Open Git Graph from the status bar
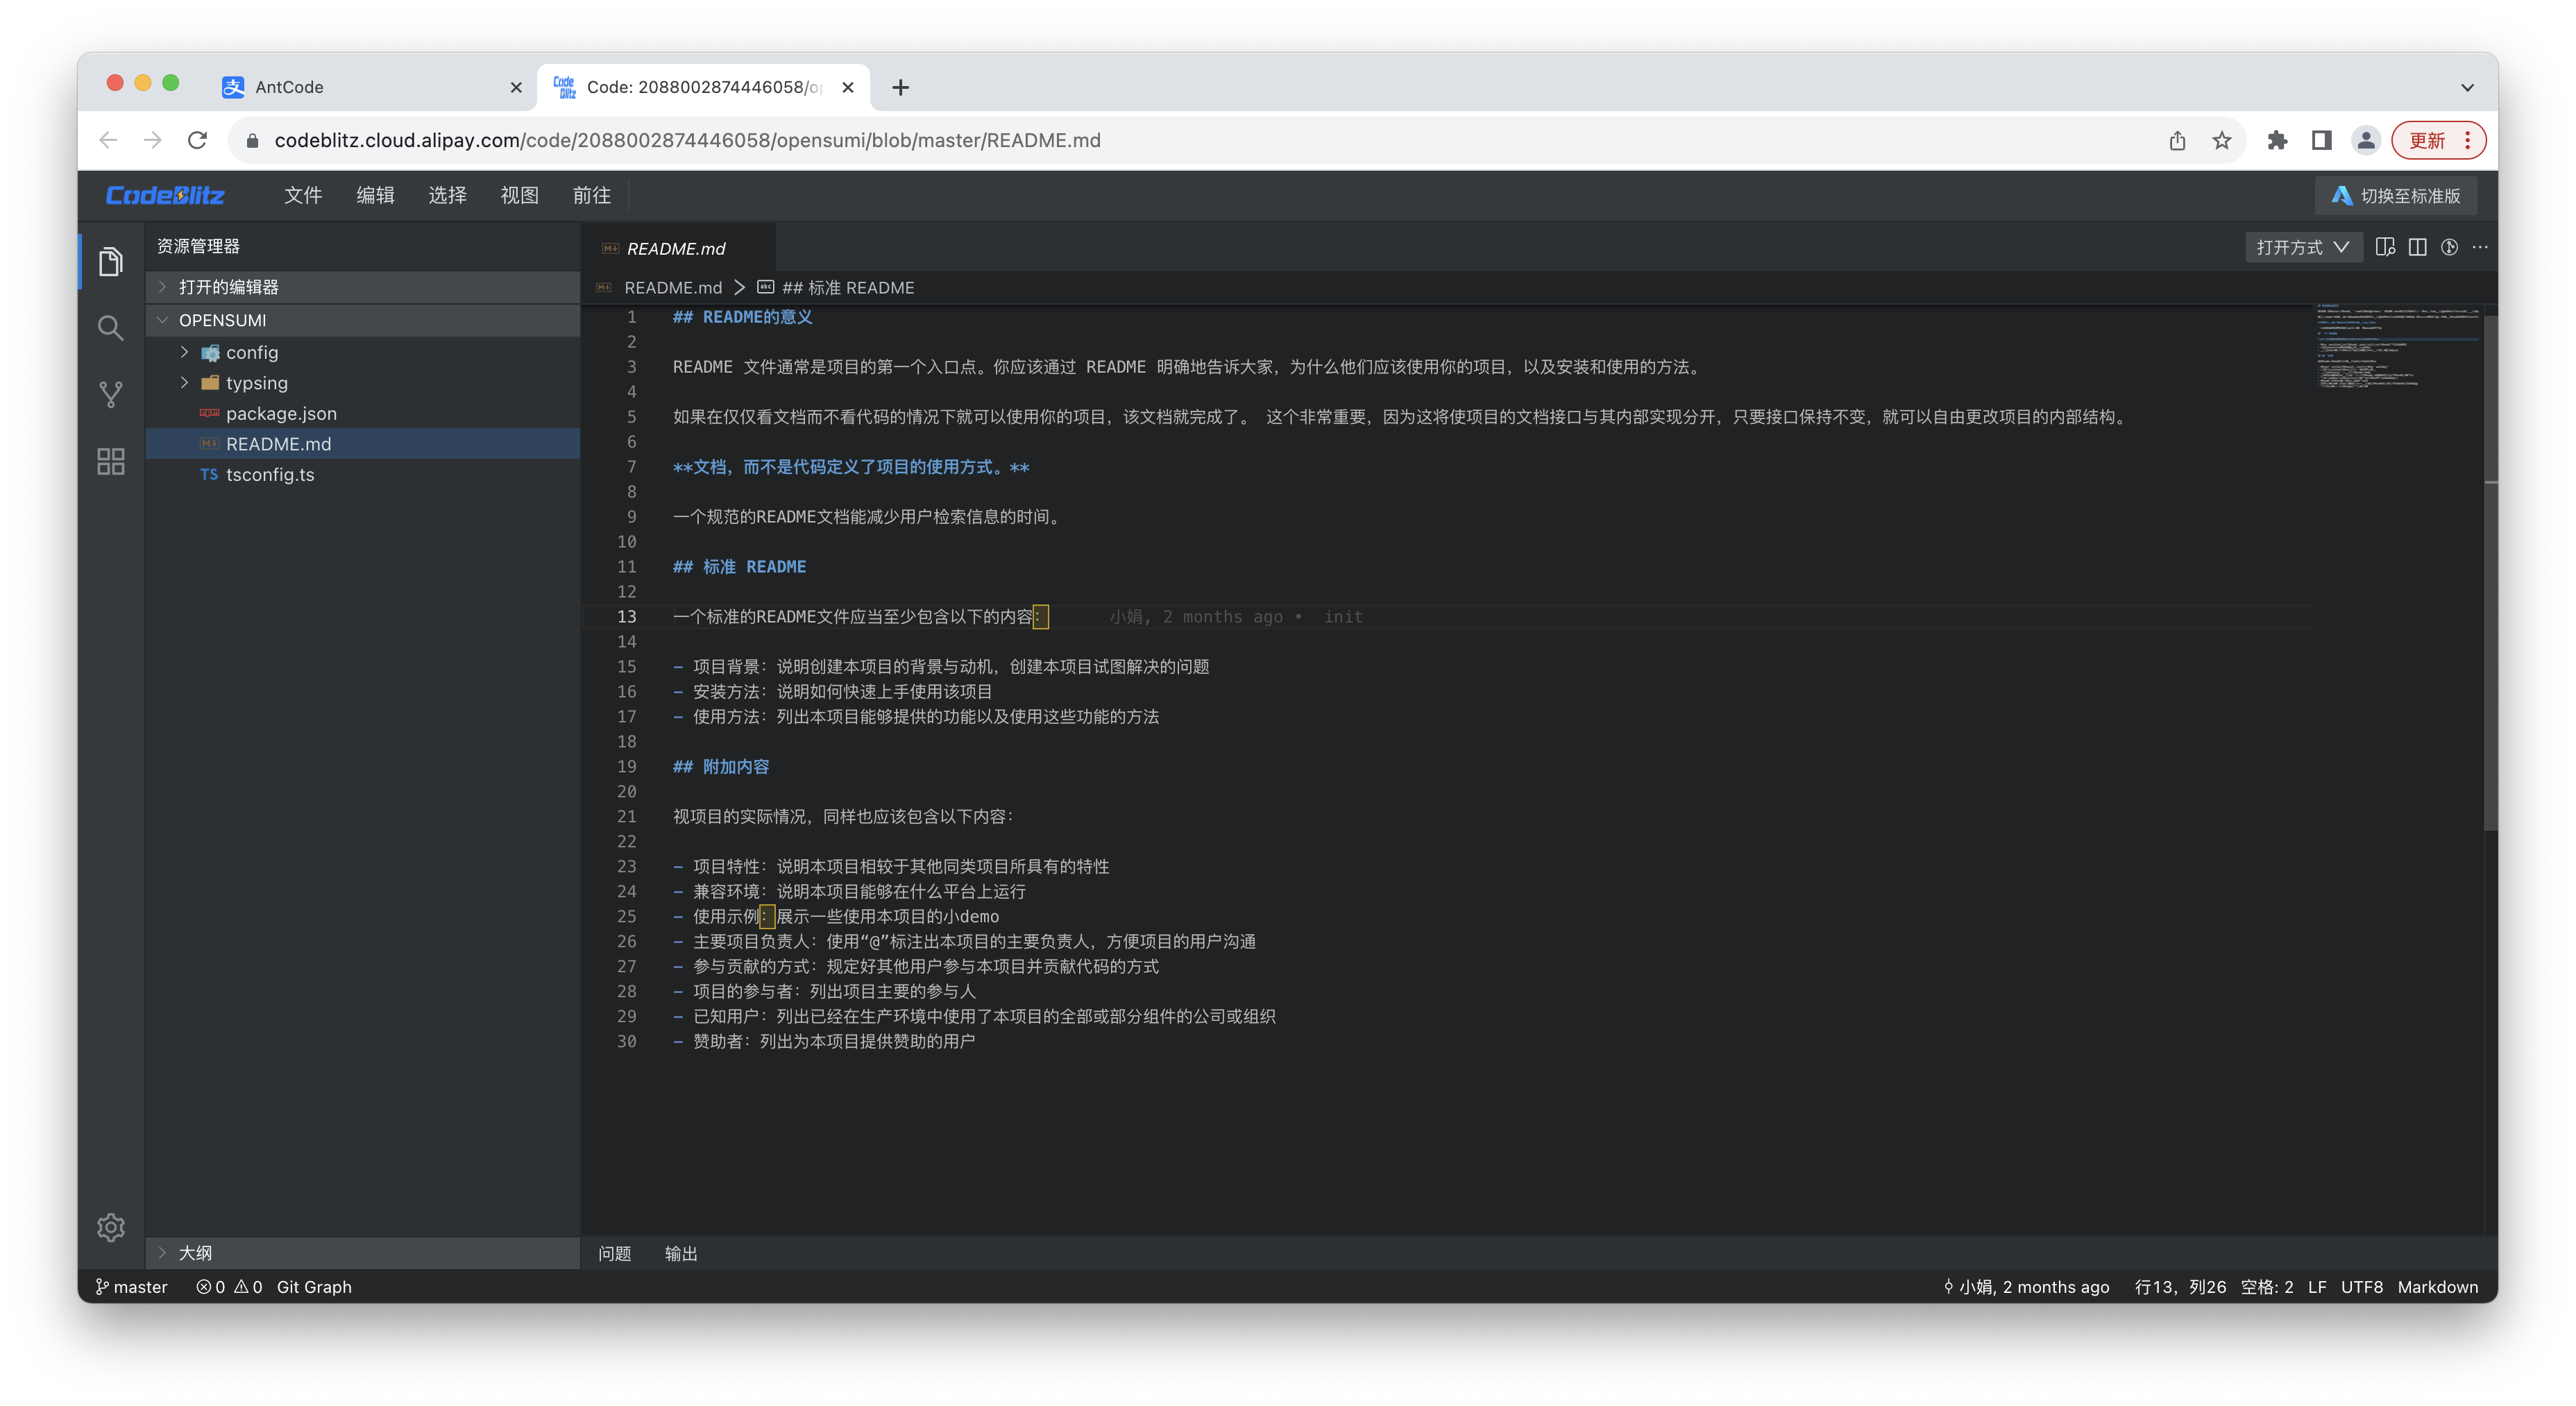2576x1406 pixels. tap(314, 1287)
